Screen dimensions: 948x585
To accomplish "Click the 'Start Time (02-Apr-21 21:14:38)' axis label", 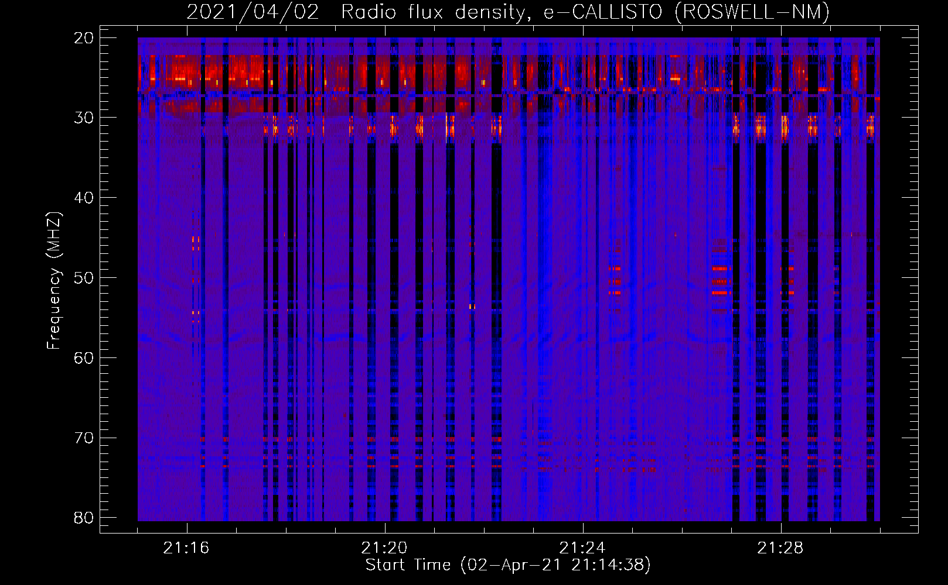I will click(508, 565).
